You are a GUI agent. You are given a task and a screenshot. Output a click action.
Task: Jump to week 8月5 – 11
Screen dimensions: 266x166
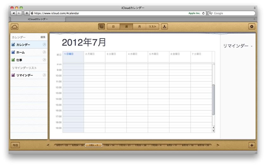172,145
